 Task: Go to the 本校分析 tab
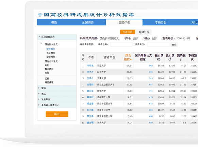click(161, 22)
